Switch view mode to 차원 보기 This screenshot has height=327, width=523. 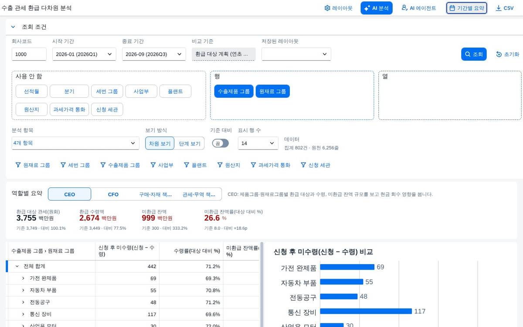pyautogui.click(x=160, y=143)
